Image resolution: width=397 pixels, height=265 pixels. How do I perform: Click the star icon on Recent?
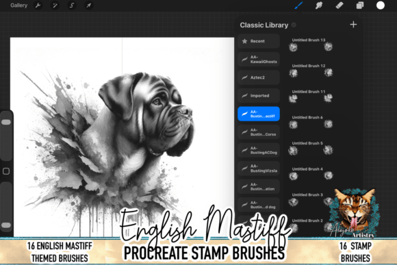tap(244, 41)
